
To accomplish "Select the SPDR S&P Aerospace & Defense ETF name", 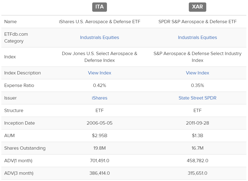I will (197, 22).
